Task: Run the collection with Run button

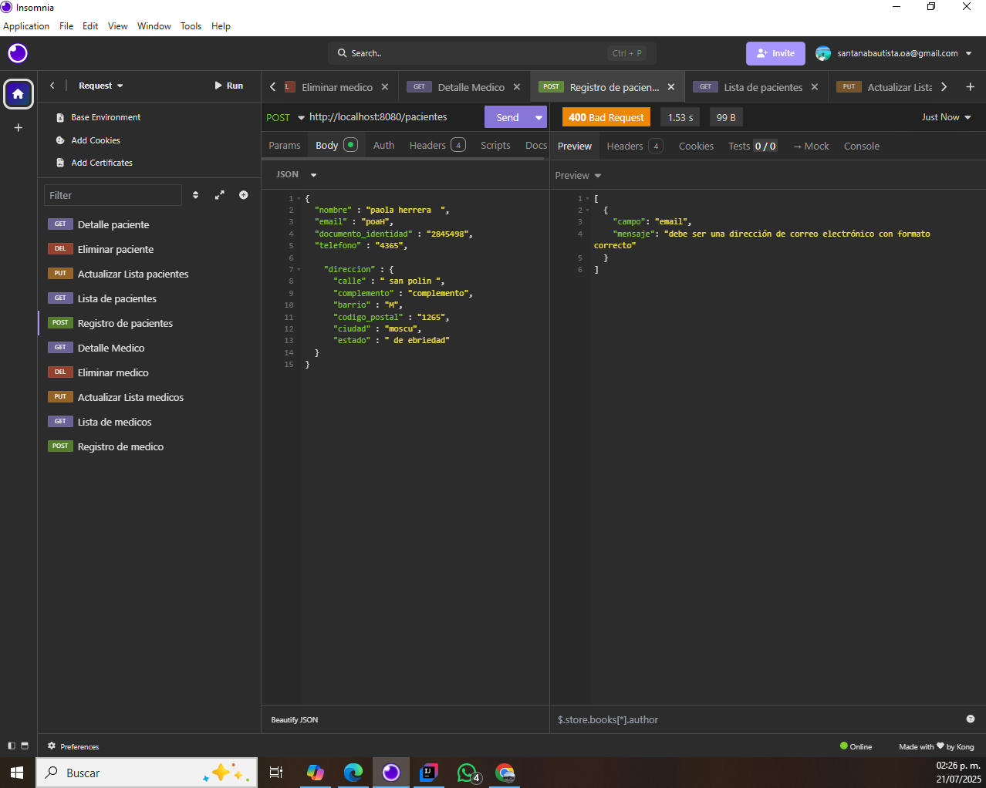Action: point(228,86)
